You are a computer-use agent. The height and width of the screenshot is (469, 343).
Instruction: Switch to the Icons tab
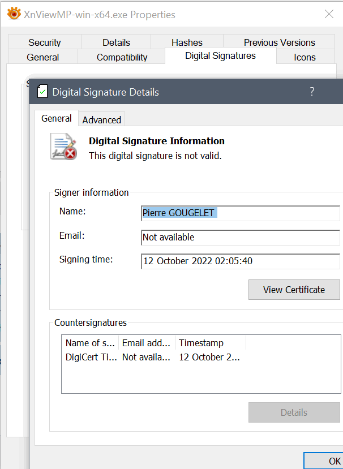305,57
